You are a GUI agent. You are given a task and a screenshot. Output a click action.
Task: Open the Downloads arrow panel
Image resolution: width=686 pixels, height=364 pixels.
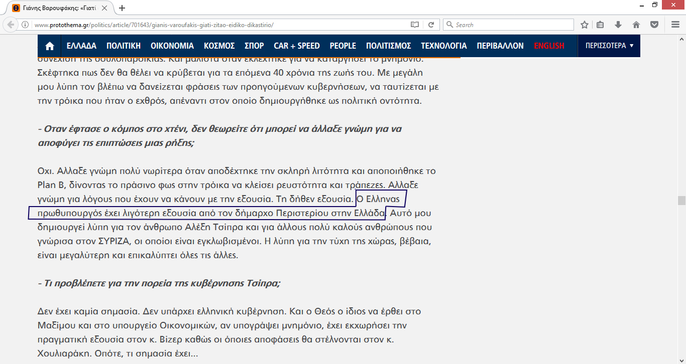pos(618,25)
